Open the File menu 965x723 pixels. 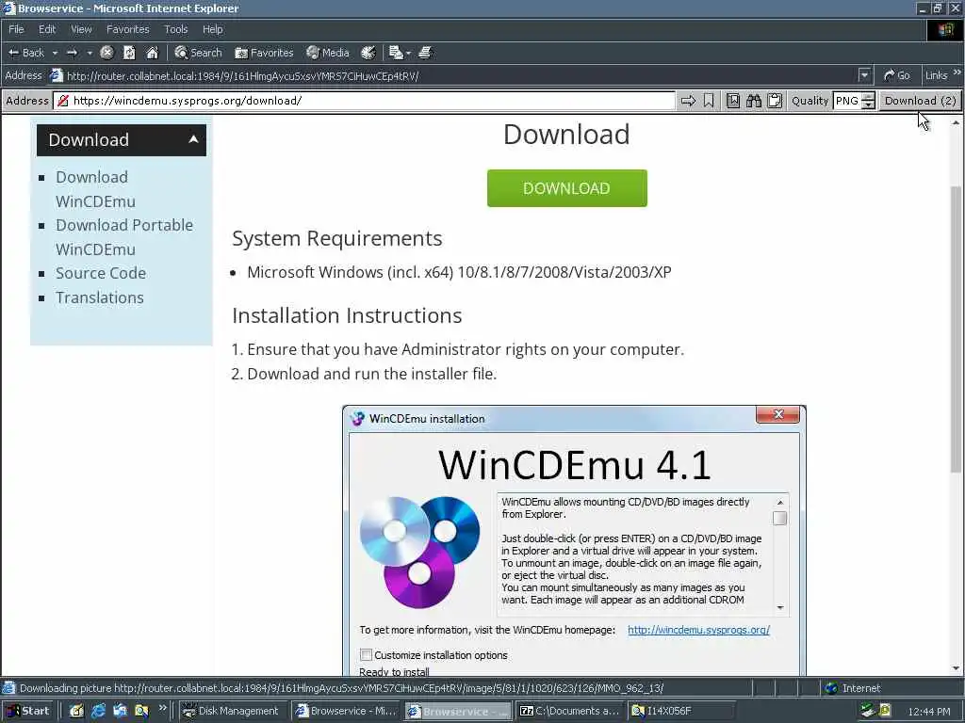(16, 29)
